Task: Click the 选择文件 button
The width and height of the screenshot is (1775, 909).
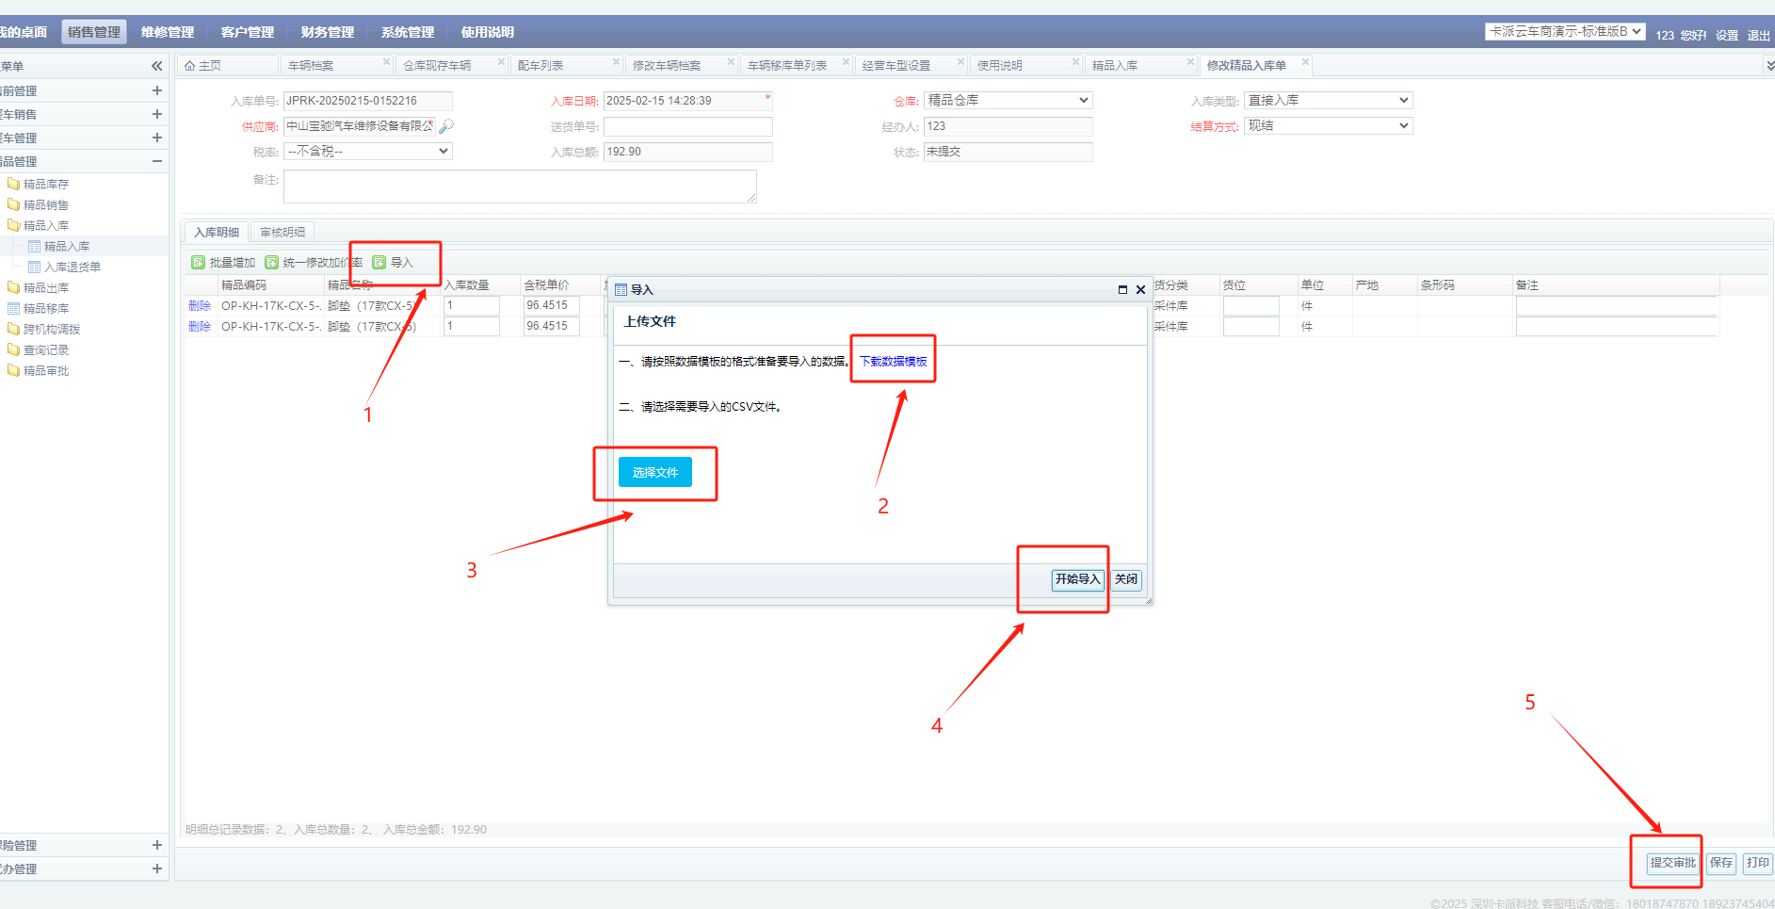Action: pyautogui.click(x=654, y=473)
